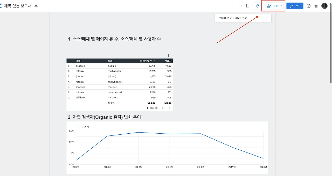This screenshot has width=332, height=176.
Task: Open the date range 2020. 2. 2. - 2020. 2. 8. picker
Action: (x=243, y=18)
